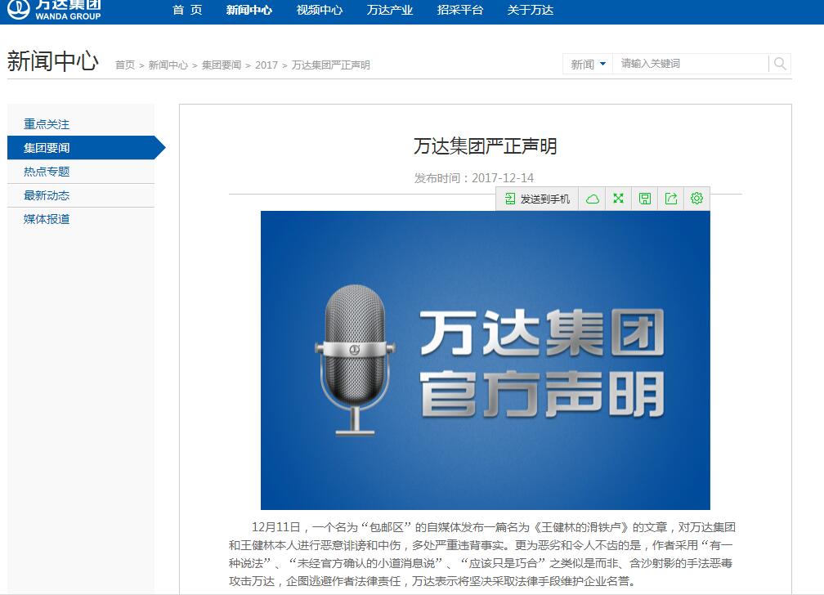Click the fullscreen expand arrows icon

pos(619,198)
